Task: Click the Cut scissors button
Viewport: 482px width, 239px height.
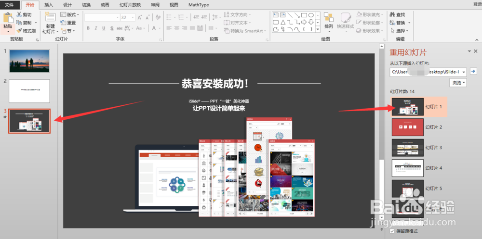Action: [24, 14]
